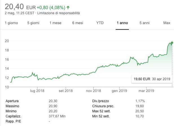Switch to the 1 giorno range tab
The width and height of the screenshot is (174, 126).
tap(11, 23)
